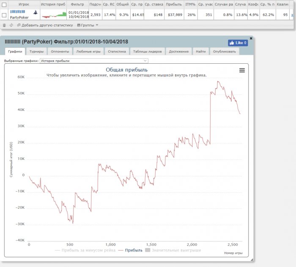Open the 'История прибыли' chart dropdown
296x267 pixels.
click(x=93, y=61)
